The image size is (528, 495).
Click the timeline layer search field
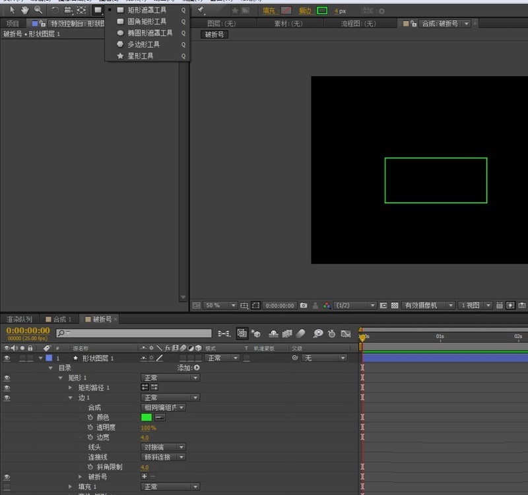point(134,334)
